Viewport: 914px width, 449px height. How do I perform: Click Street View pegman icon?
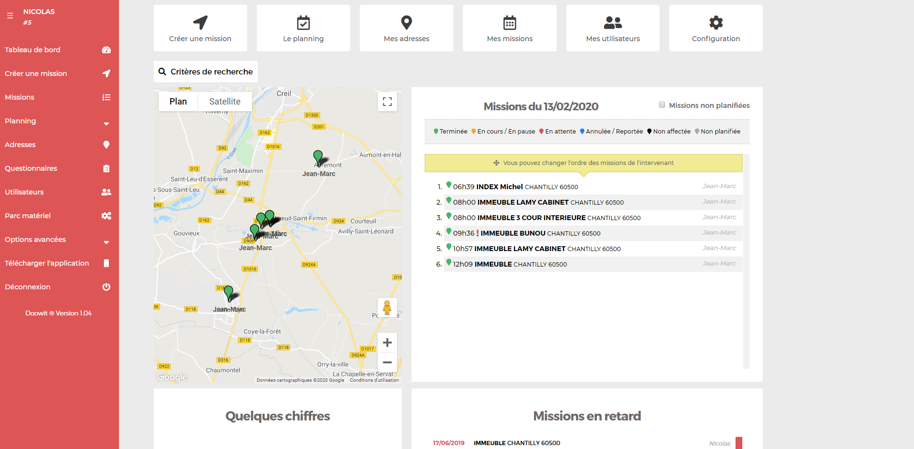(x=387, y=308)
